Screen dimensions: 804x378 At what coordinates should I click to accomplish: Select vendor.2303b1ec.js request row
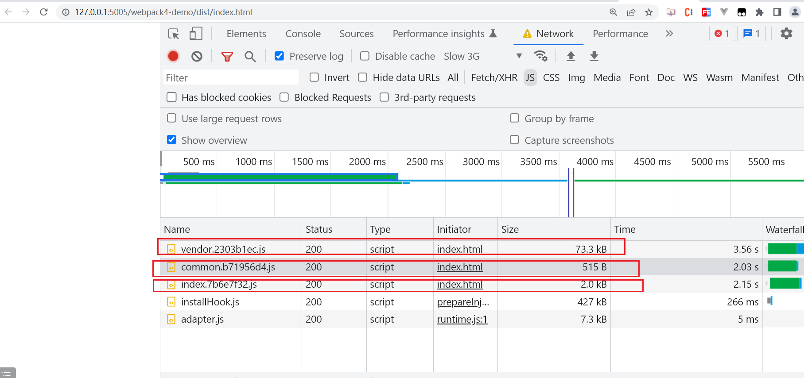(x=461, y=249)
